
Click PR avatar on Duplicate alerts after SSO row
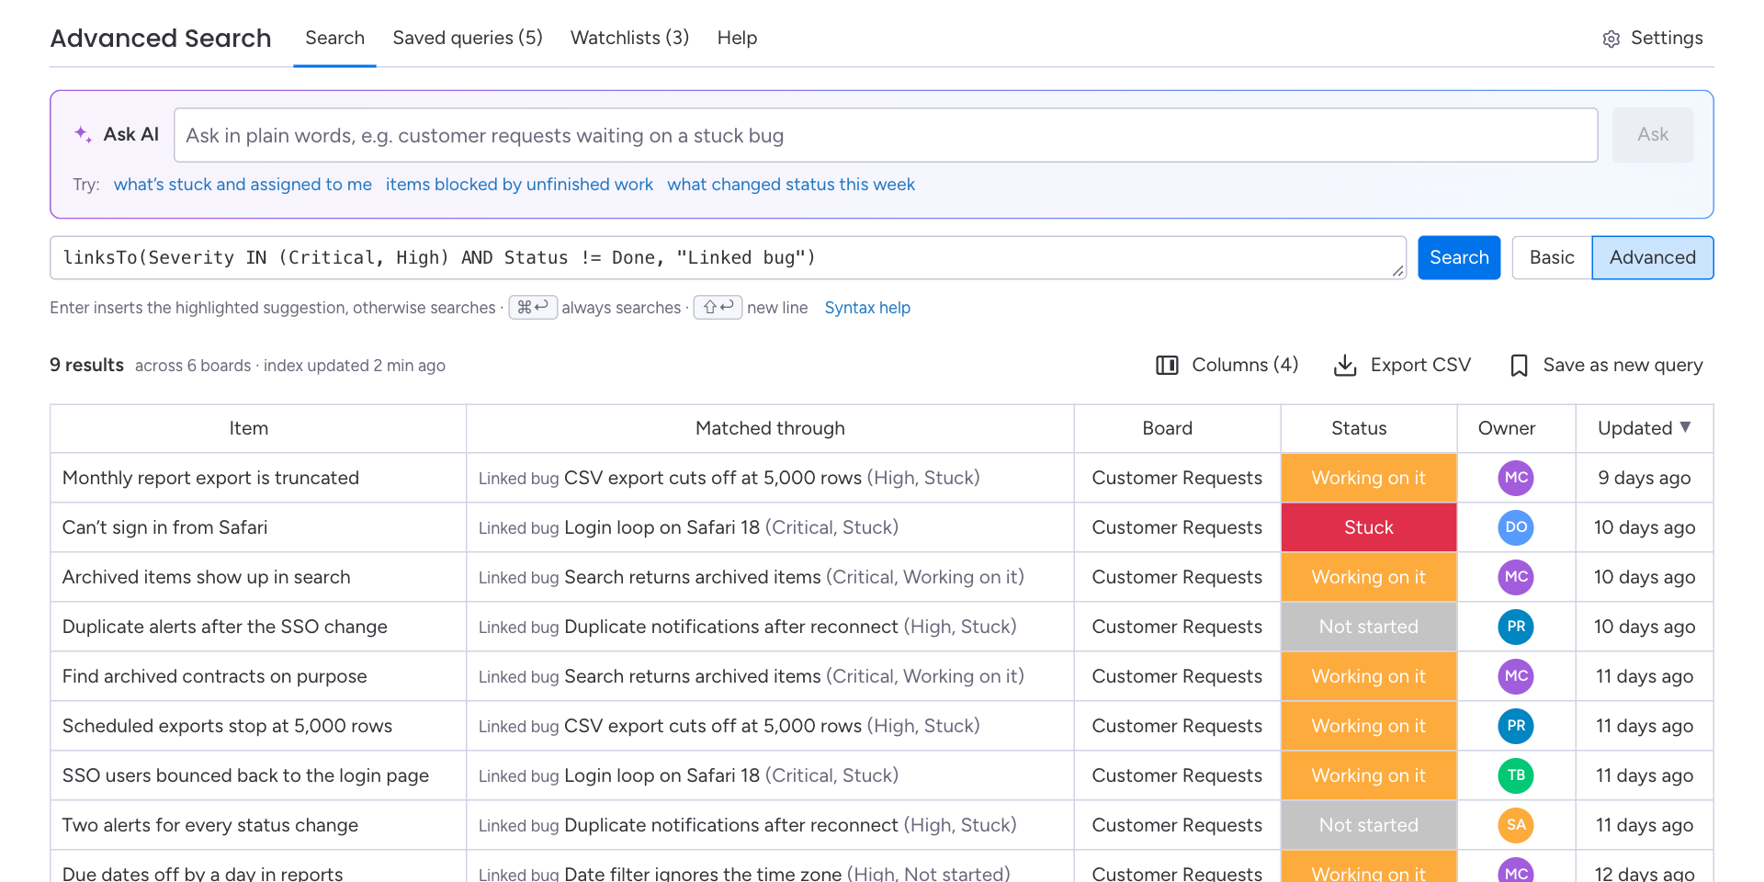pos(1516,627)
